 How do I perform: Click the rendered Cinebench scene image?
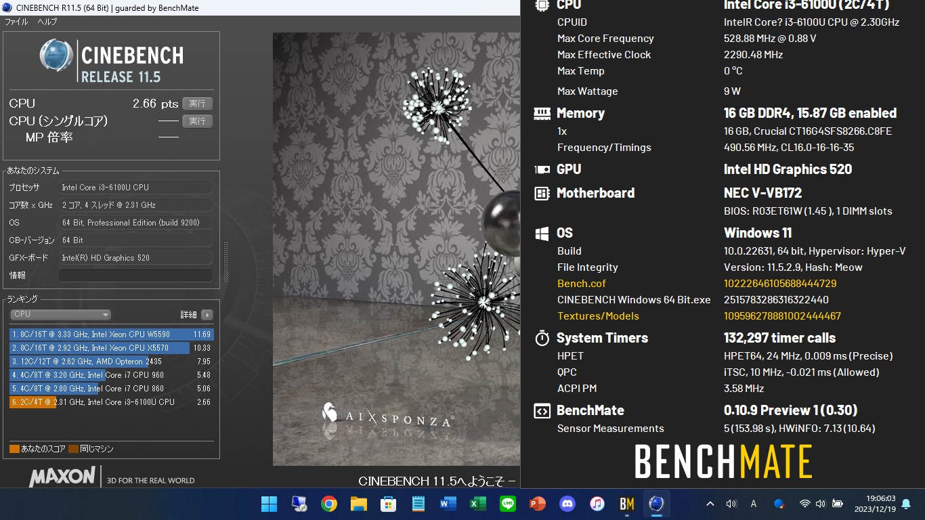(396, 249)
